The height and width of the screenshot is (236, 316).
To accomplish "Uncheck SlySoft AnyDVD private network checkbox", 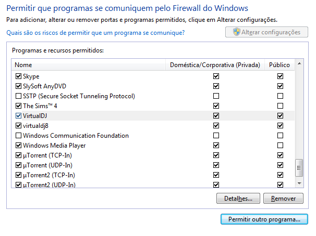I will coord(216,86).
